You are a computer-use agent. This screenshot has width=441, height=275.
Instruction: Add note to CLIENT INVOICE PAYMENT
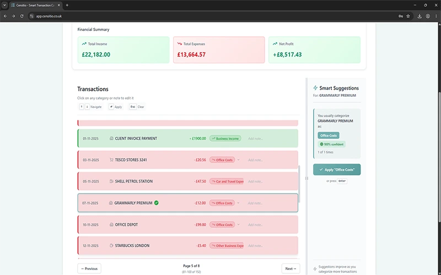click(255, 139)
